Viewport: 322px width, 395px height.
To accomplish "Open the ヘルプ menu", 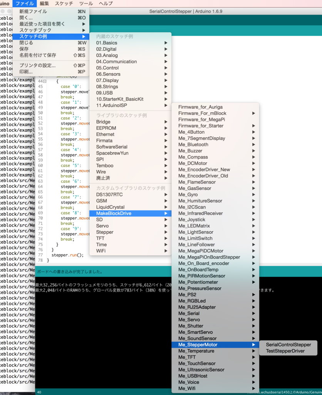I will (x=106, y=3).
